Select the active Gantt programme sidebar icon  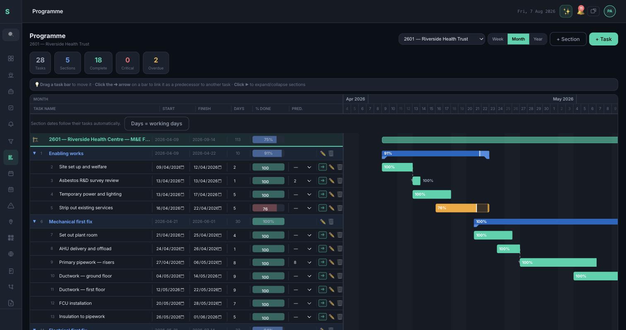tap(11, 158)
